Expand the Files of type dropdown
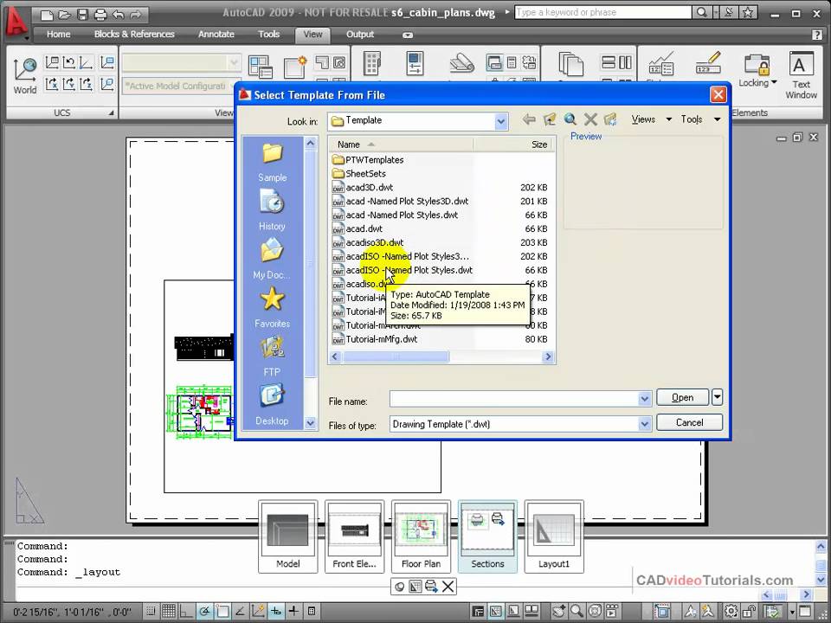831x623 pixels. click(x=644, y=424)
